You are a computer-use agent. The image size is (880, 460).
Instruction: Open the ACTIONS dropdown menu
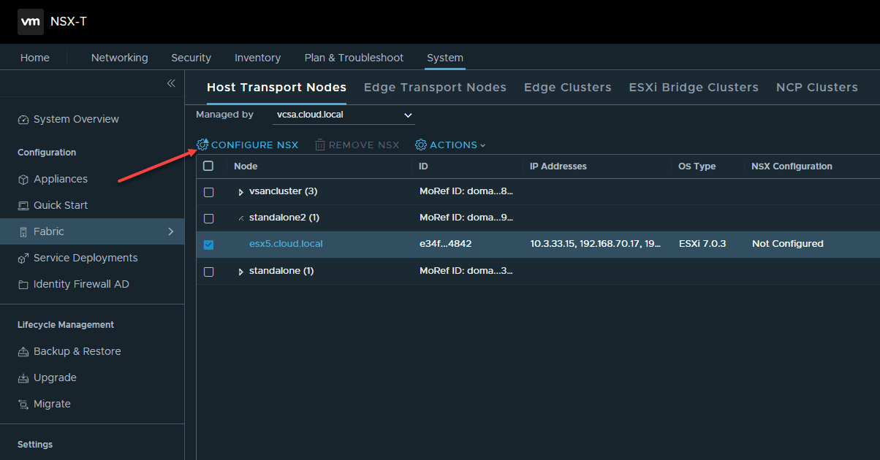click(x=450, y=145)
